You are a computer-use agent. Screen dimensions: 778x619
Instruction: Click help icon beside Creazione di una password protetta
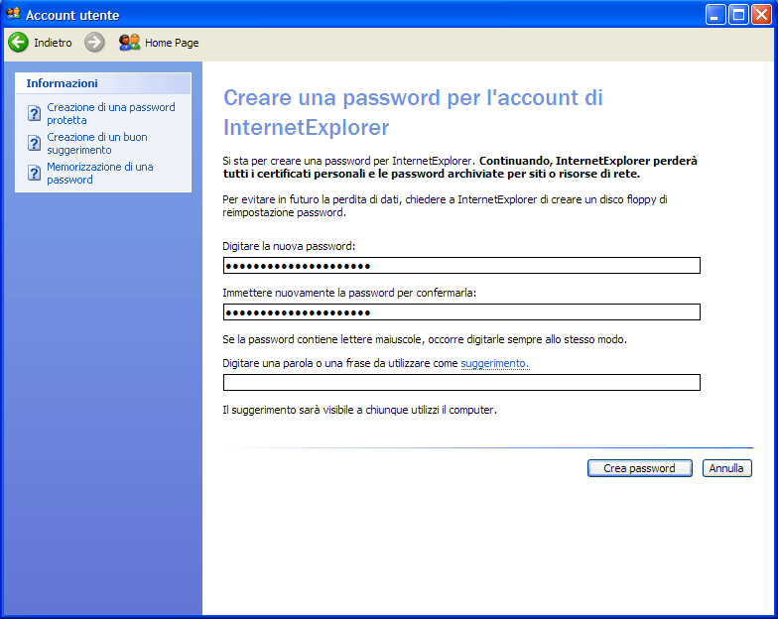pos(34,113)
